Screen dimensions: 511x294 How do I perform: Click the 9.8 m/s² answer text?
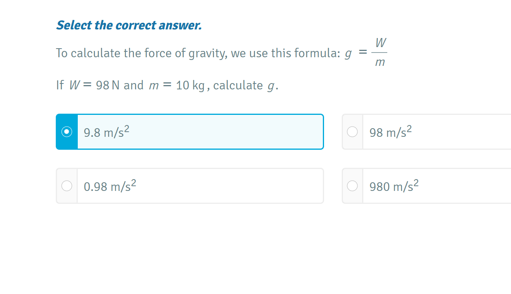(106, 132)
